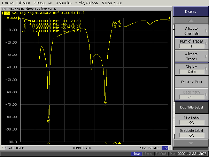Click the reference level arrow at right edge
The image size is (209, 157).
tap(170, 18)
